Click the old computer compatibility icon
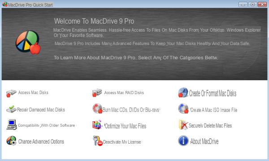 point(12,124)
